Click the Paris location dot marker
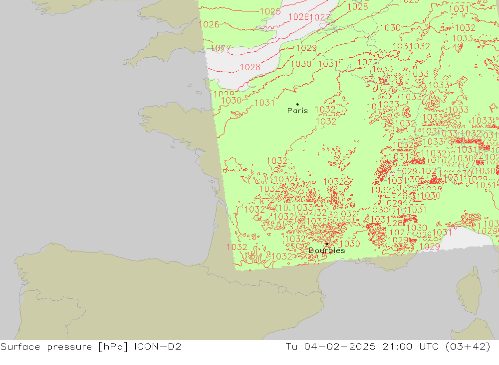This screenshot has height=365, width=499. tap(297, 104)
